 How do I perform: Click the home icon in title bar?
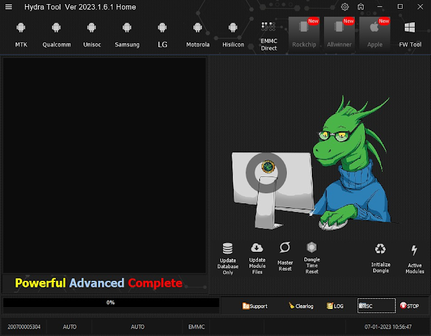pyautogui.click(x=361, y=7)
